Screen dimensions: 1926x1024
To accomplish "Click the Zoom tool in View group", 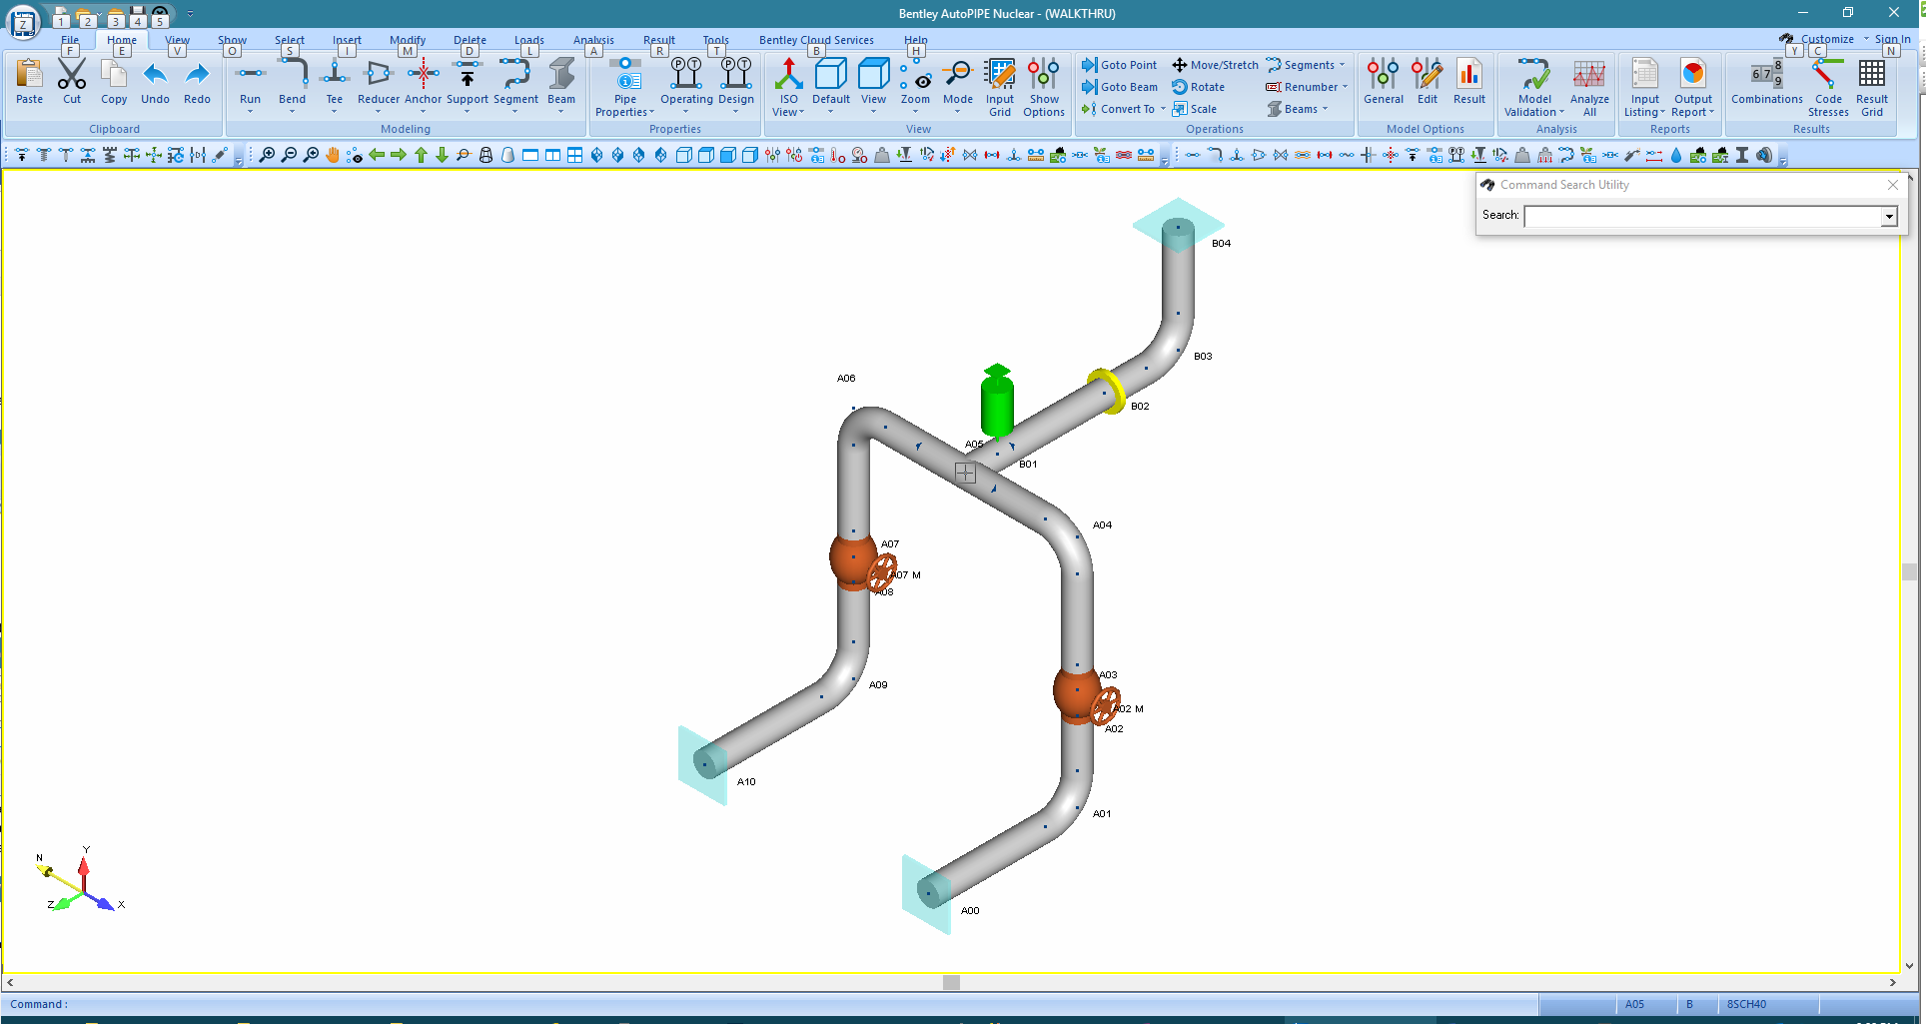I will pyautogui.click(x=915, y=84).
